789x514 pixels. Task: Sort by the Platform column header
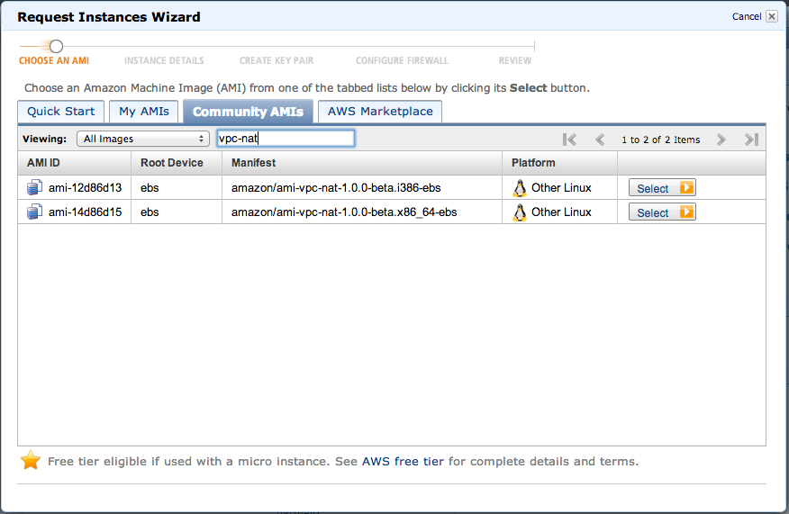coord(559,163)
